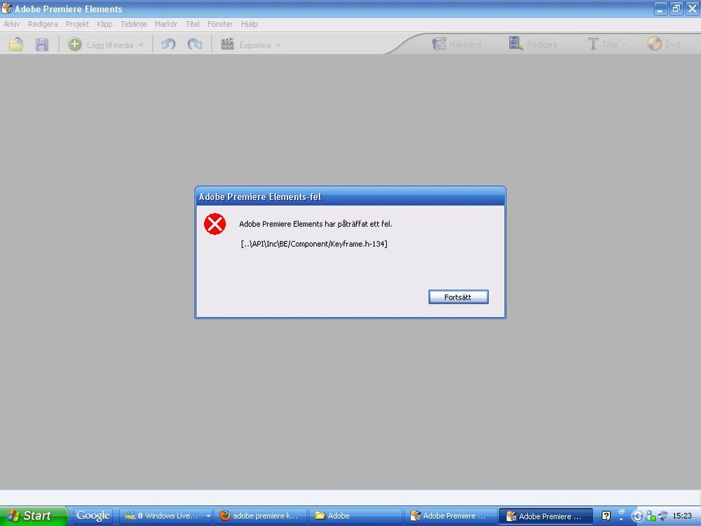Click the Google search box in taskbar
Image resolution: width=701 pixels, height=526 pixels.
point(93,515)
